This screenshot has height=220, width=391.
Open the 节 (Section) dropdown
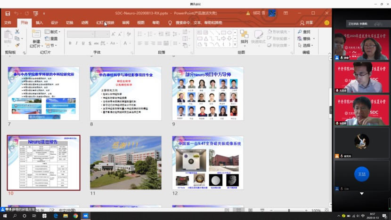click(x=51, y=45)
